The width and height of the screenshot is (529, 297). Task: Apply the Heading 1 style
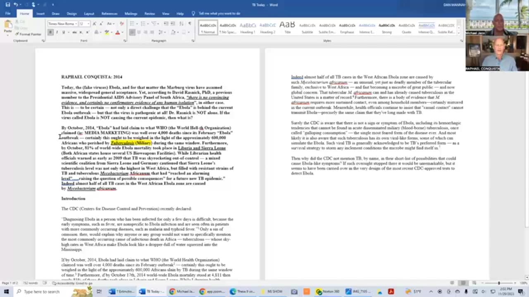(x=248, y=27)
